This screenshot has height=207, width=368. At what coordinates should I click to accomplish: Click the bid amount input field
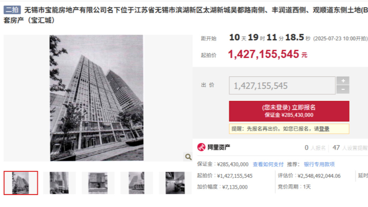[x=282, y=85]
